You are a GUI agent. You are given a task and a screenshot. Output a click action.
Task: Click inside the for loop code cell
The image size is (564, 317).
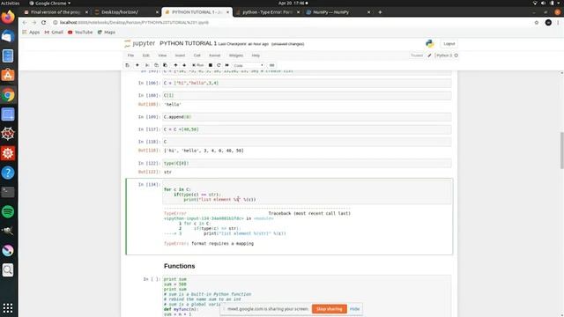click(307, 192)
